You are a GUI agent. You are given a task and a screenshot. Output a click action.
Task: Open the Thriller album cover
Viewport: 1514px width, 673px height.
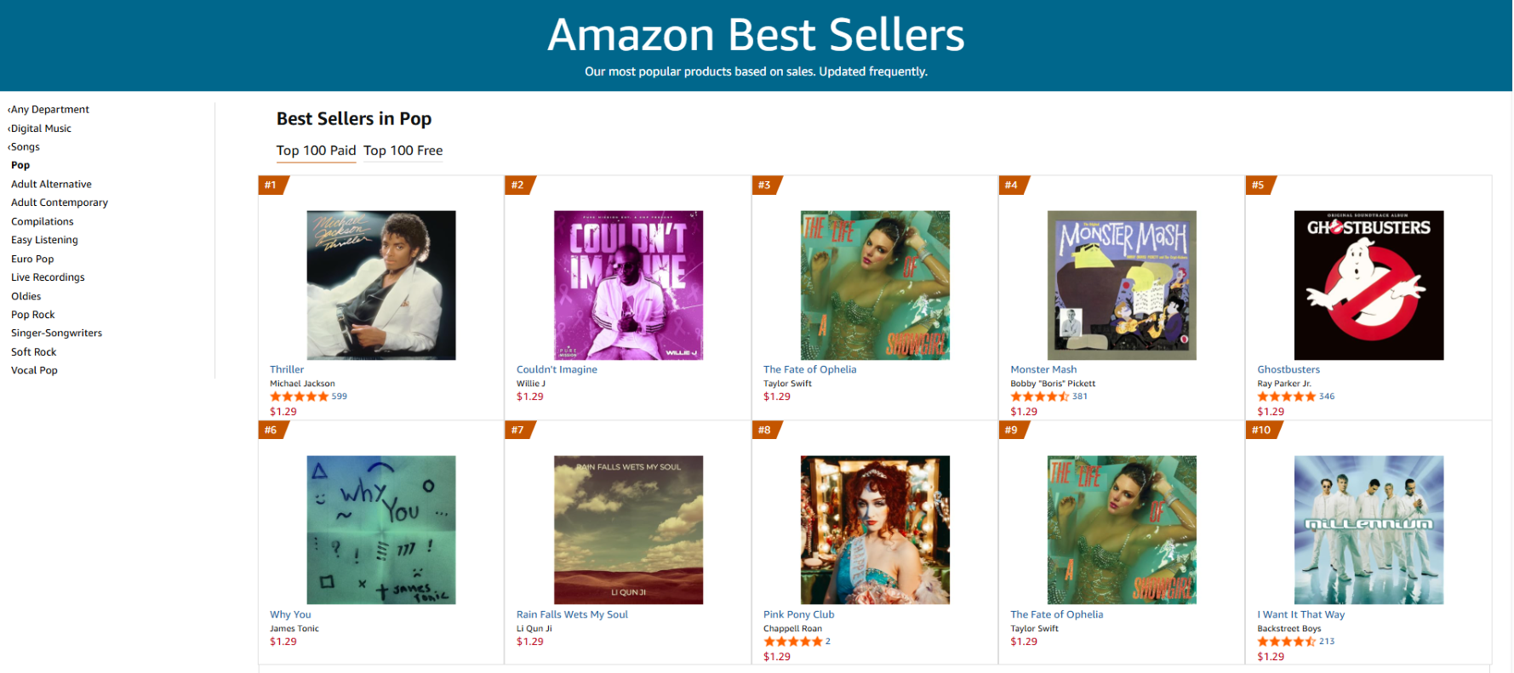(380, 285)
